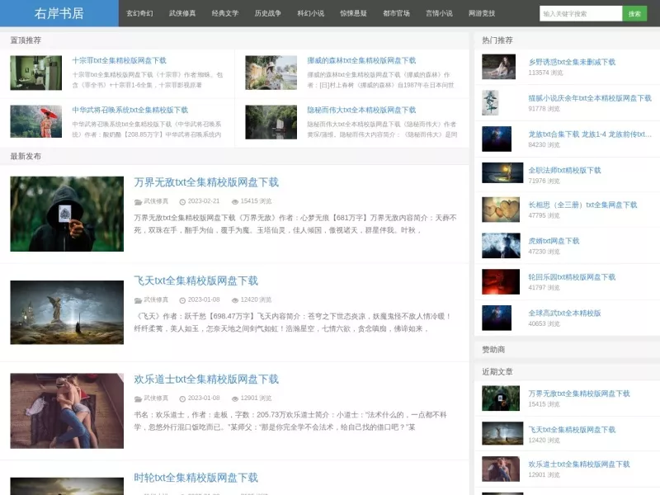This screenshot has width=660, height=495.
Task: Open 欢乐道士 link in 近期文章 list
Action: tap(579, 464)
